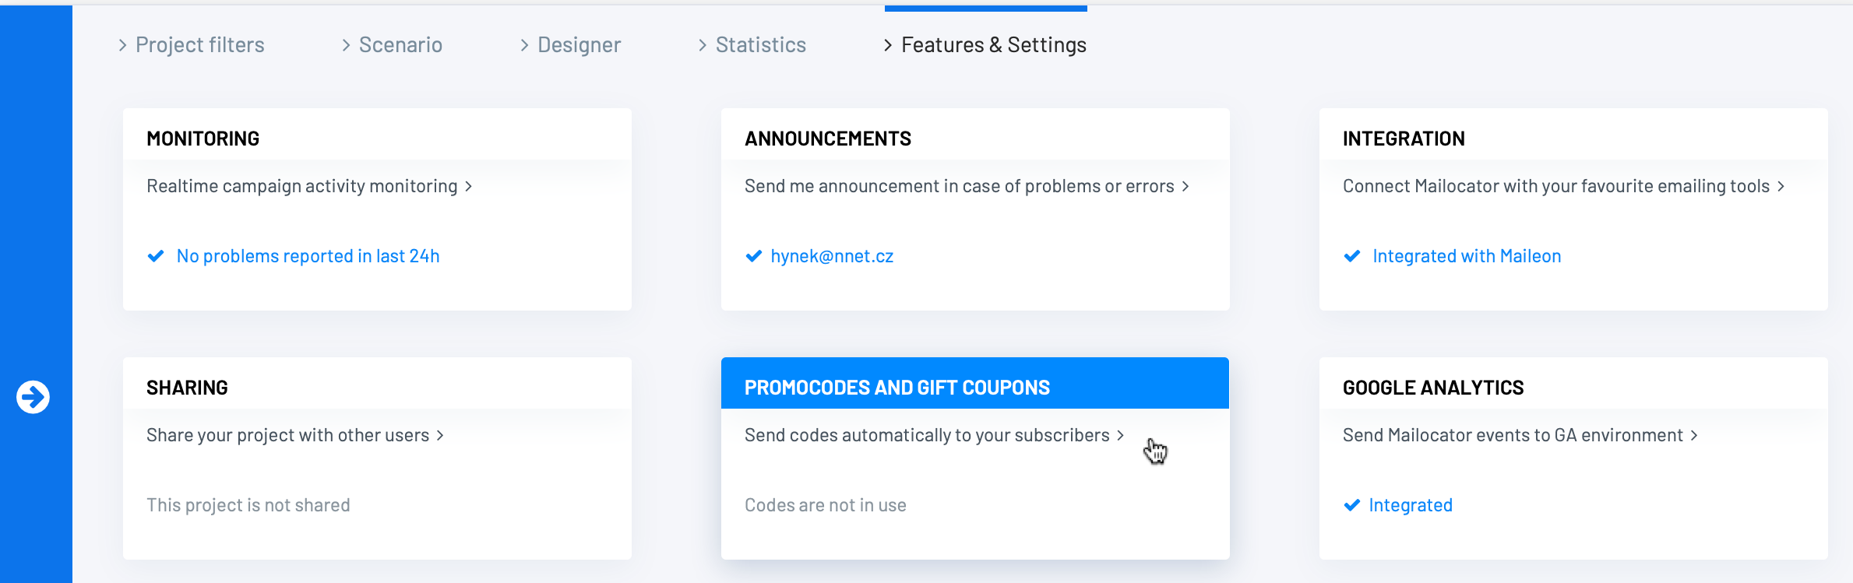The image size is (1853, 583).
Task: Switch to the Scenario tab
Action: pyautogui.click(x=393, y=45)
